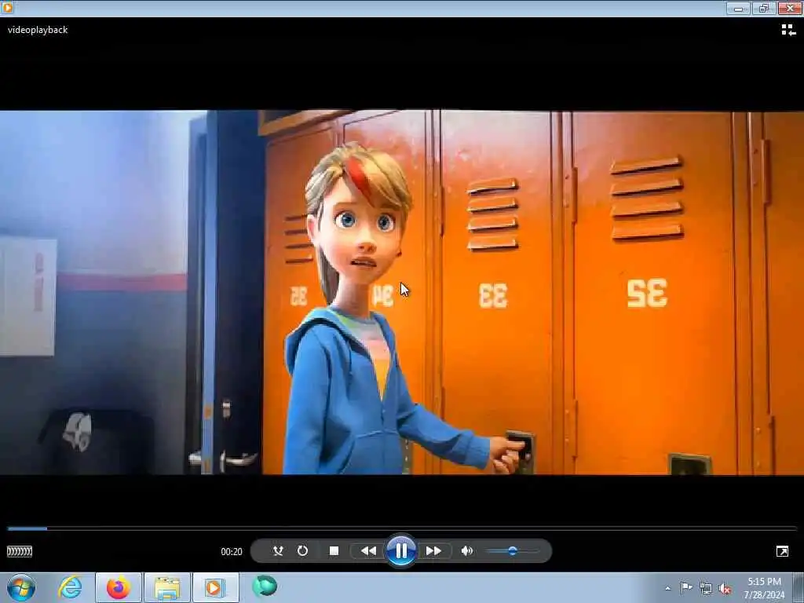This screenshot has width=804, height=603.
Task: Click the video frame area
Action: point(402,292)
